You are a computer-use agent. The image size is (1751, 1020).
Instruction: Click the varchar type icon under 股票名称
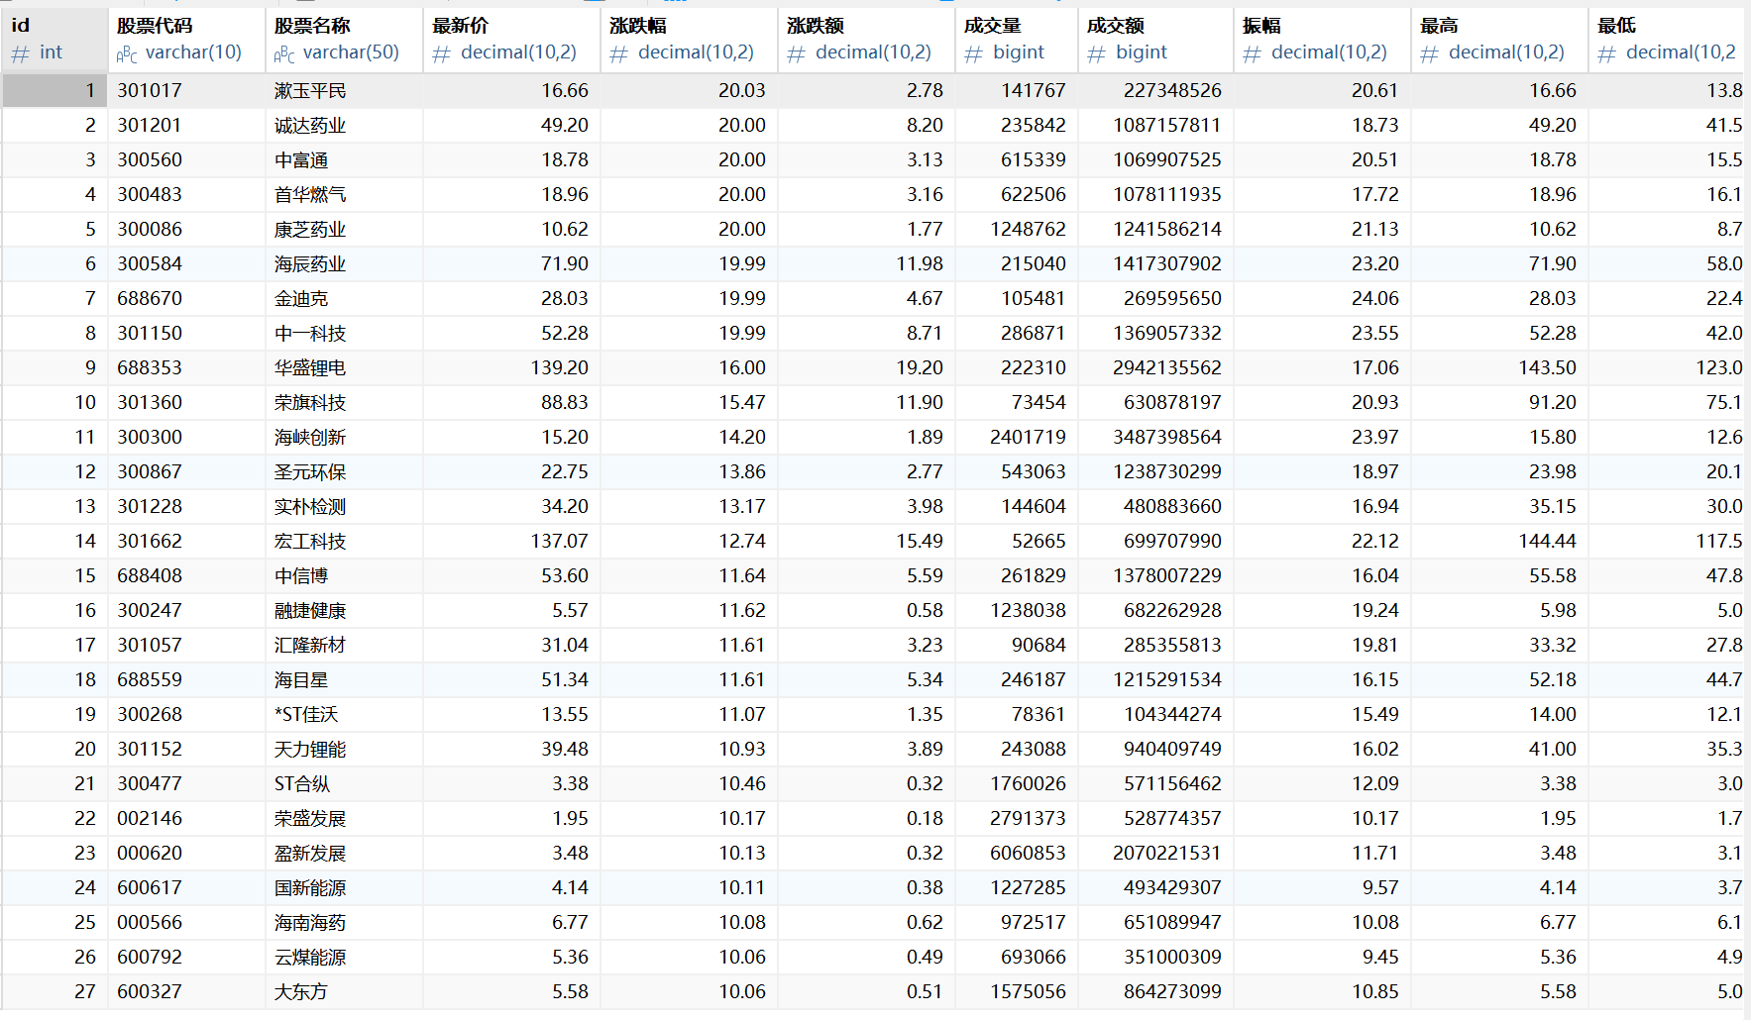tap(284, 54)
